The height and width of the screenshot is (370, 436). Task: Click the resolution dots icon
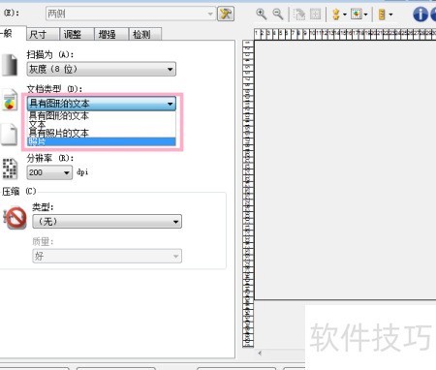coord(10,169)
